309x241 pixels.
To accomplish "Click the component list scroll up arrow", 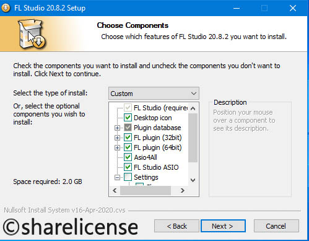I will point(193,108).
